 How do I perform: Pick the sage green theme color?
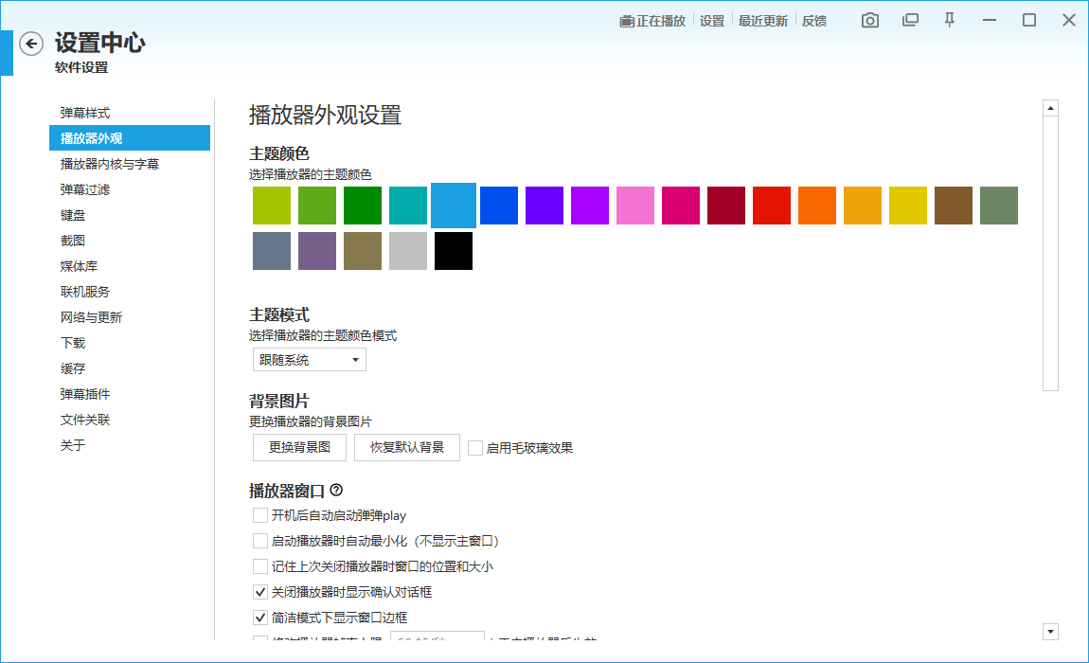coord(999,206)
